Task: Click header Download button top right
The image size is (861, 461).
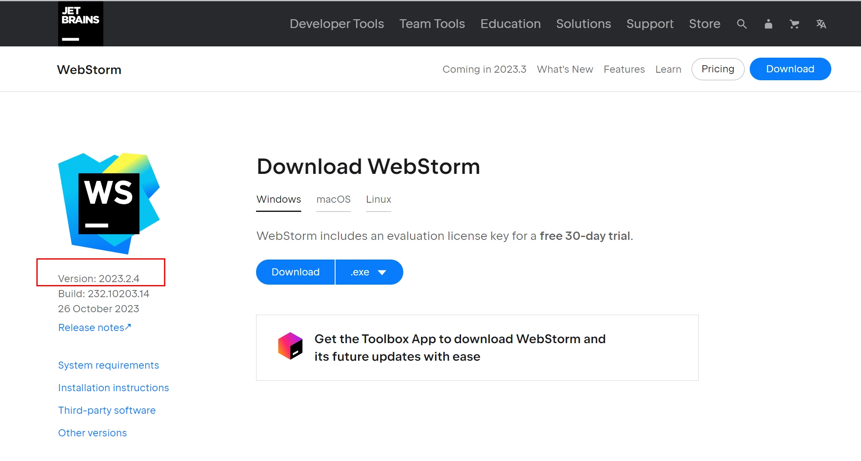Action: (790, 69)
